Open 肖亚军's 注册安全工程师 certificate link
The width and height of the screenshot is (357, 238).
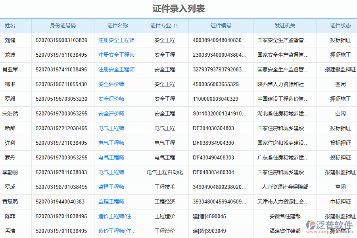117,69
